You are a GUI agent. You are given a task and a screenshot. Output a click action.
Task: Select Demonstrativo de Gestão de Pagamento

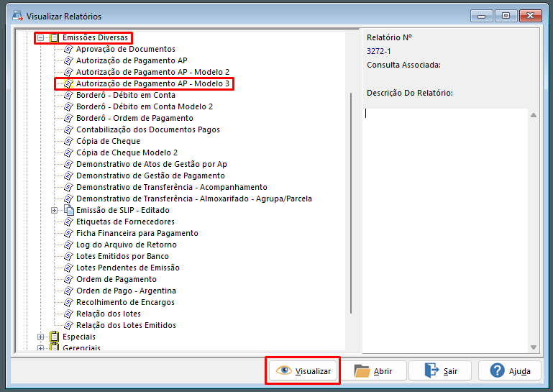pos(150,176)
